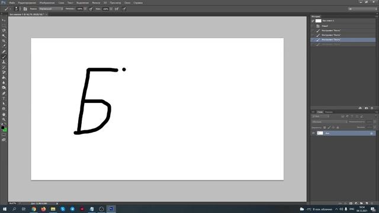
Task: Select the Blur tool
Action: pos(4,83)
